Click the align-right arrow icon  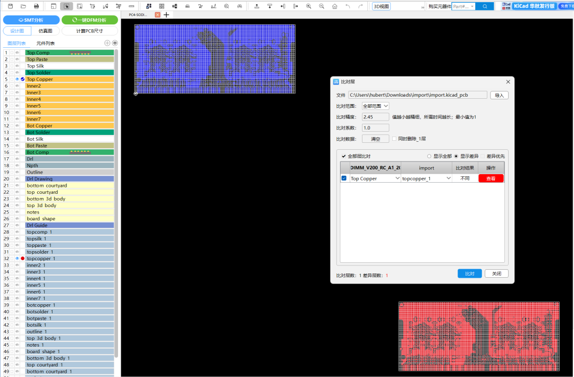click(x=296, y=6)
